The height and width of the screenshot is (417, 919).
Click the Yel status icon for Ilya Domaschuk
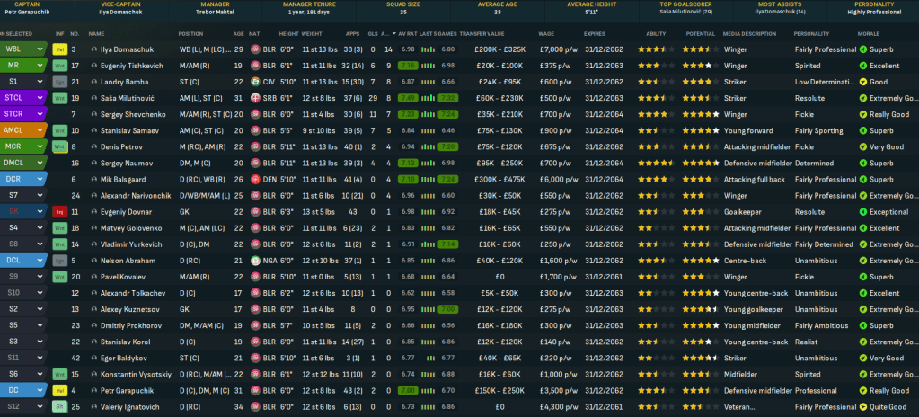coord(59,49)
